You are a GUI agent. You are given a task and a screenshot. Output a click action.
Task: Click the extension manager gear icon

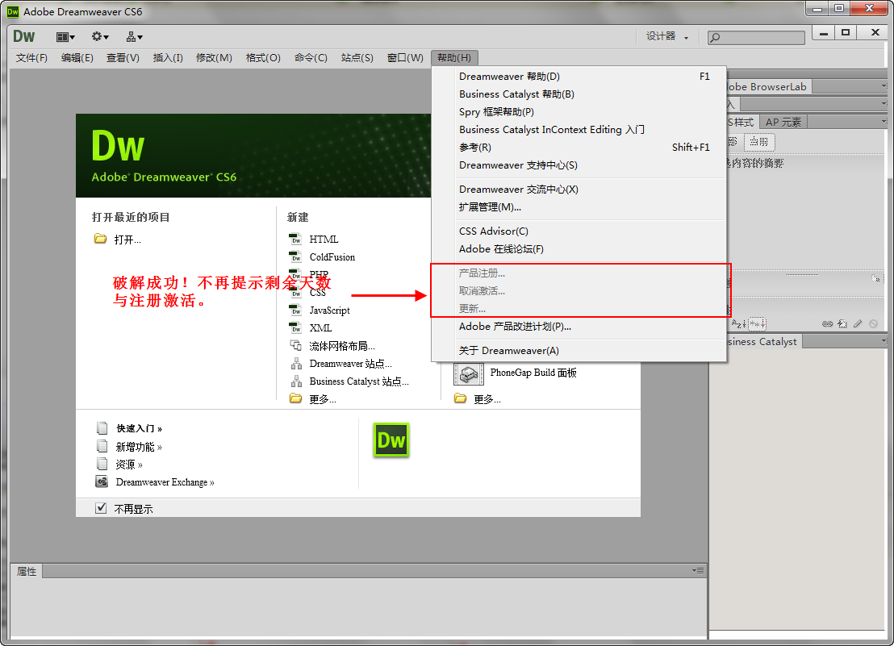96,35
